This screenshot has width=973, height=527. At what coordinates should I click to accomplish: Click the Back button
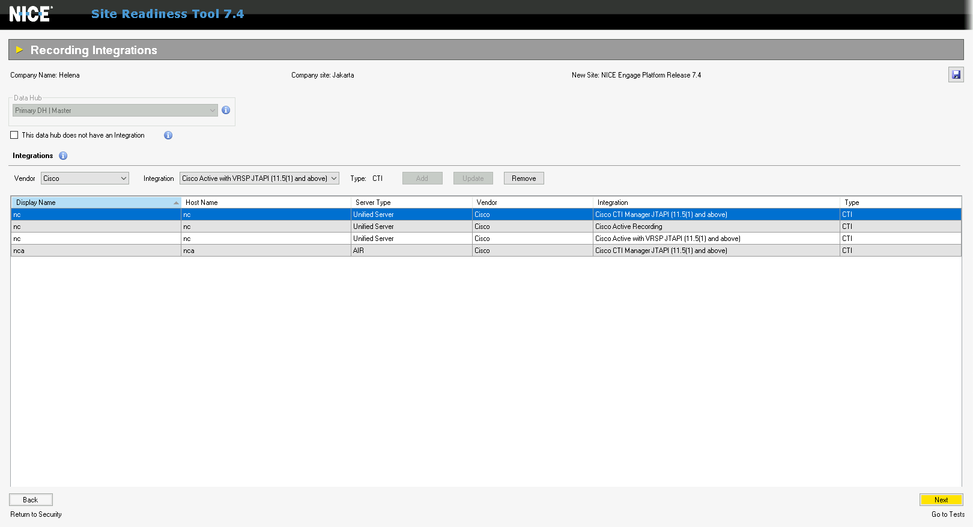pos(31,500)
